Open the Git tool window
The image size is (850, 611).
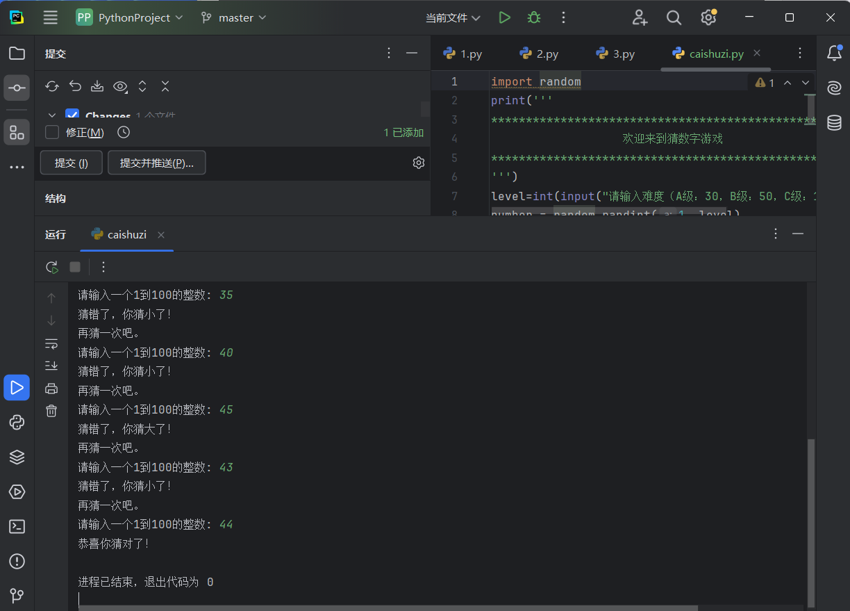pos(17,596)
